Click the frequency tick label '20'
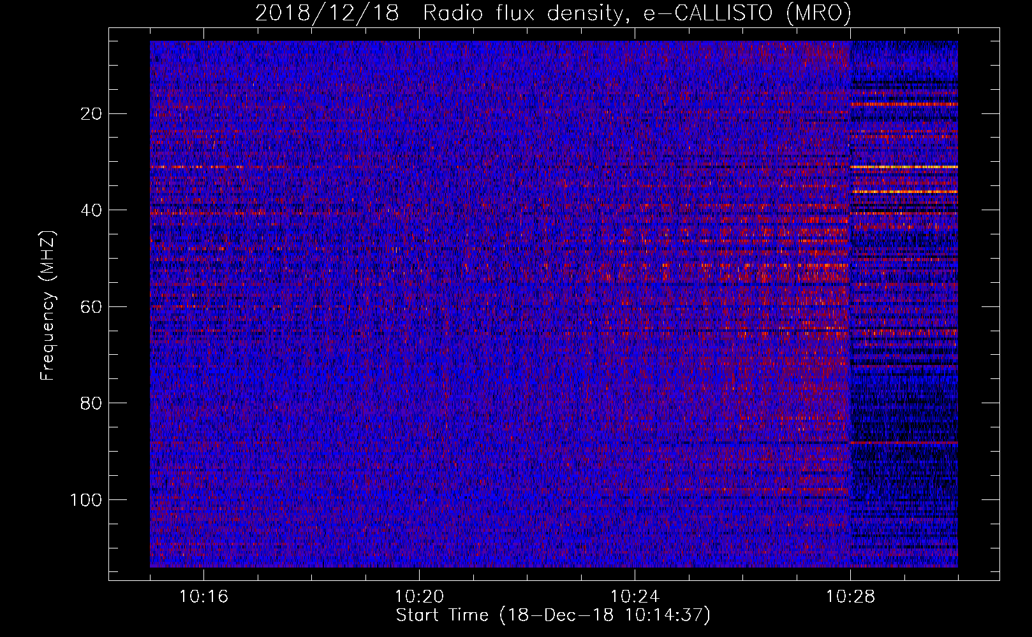Screen dimensions: 1032x637 pos(92,114)
